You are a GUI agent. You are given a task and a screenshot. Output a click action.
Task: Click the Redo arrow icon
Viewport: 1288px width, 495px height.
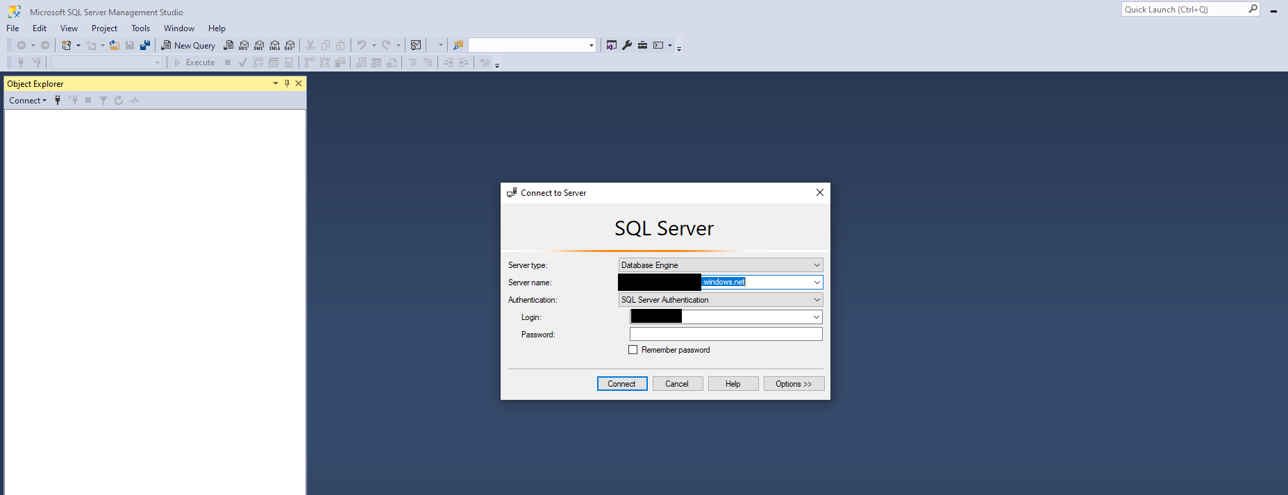pos(386,45)
